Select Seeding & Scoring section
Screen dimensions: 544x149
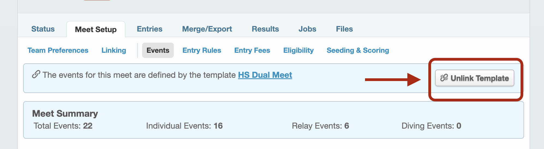point(358,50)
